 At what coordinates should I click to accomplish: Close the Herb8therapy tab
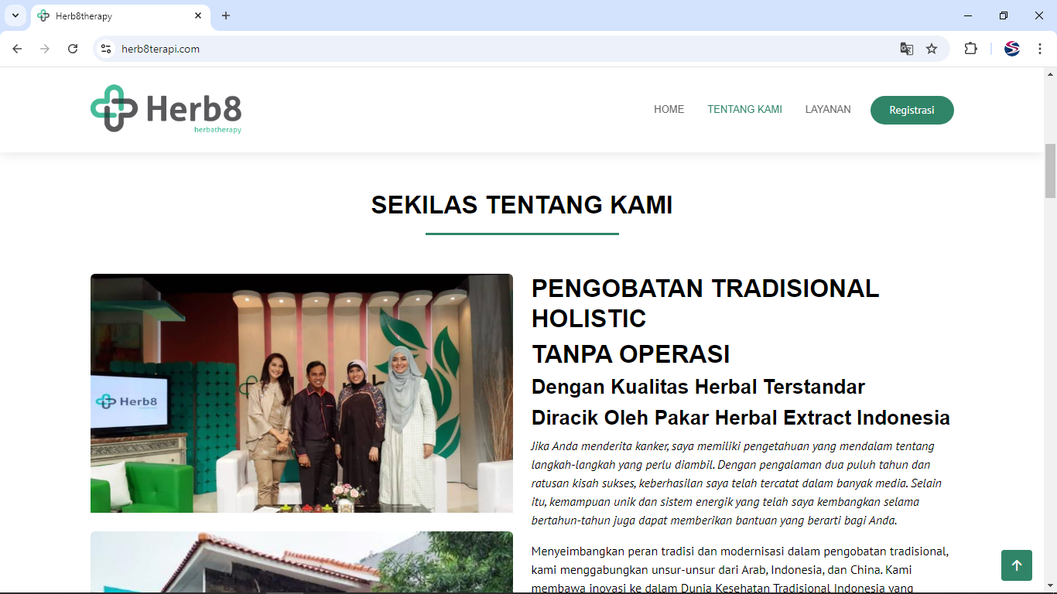click(198, 15)
